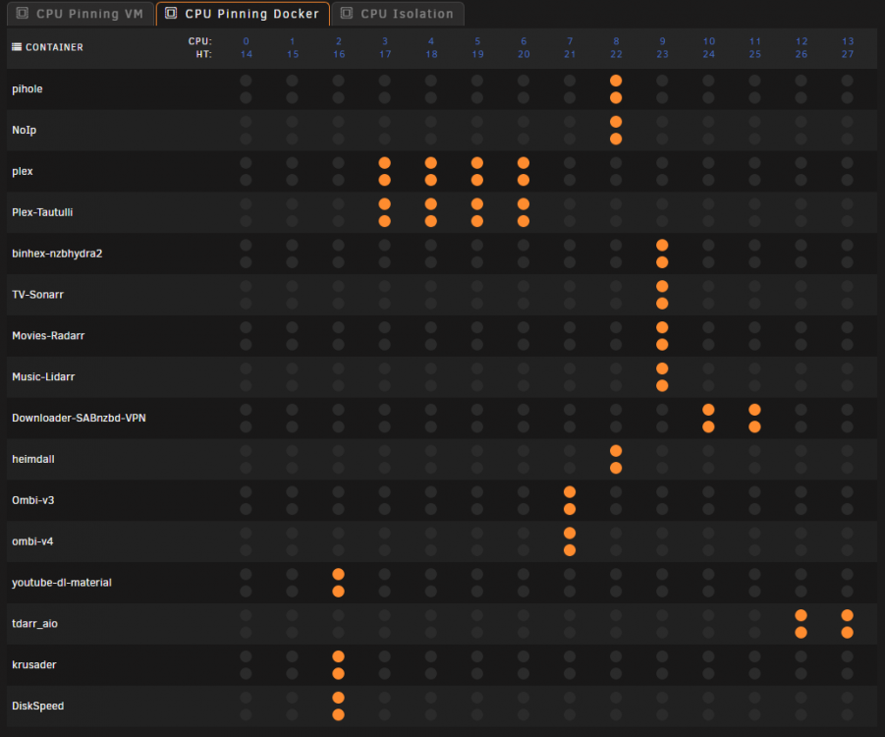
Task: Unpin youtube-dl-material from CPU 2
Action: click(338, 574)
